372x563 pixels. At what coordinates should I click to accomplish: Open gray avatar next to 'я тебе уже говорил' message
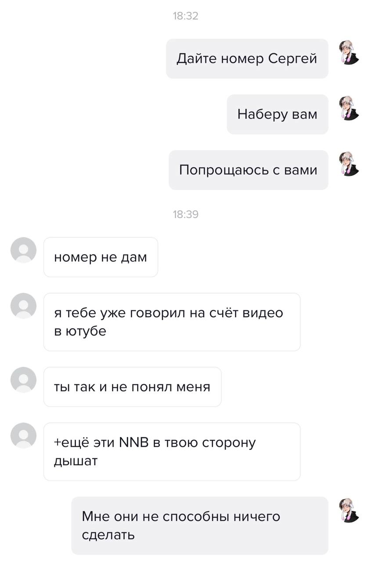click(x=23, y=306)
